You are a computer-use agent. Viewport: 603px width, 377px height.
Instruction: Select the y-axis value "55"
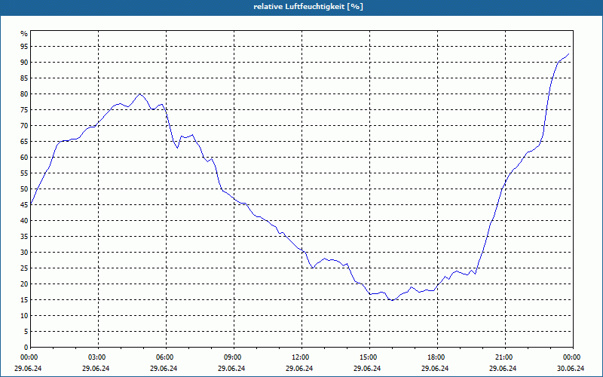pyautogui.click(x=24, y=173)
